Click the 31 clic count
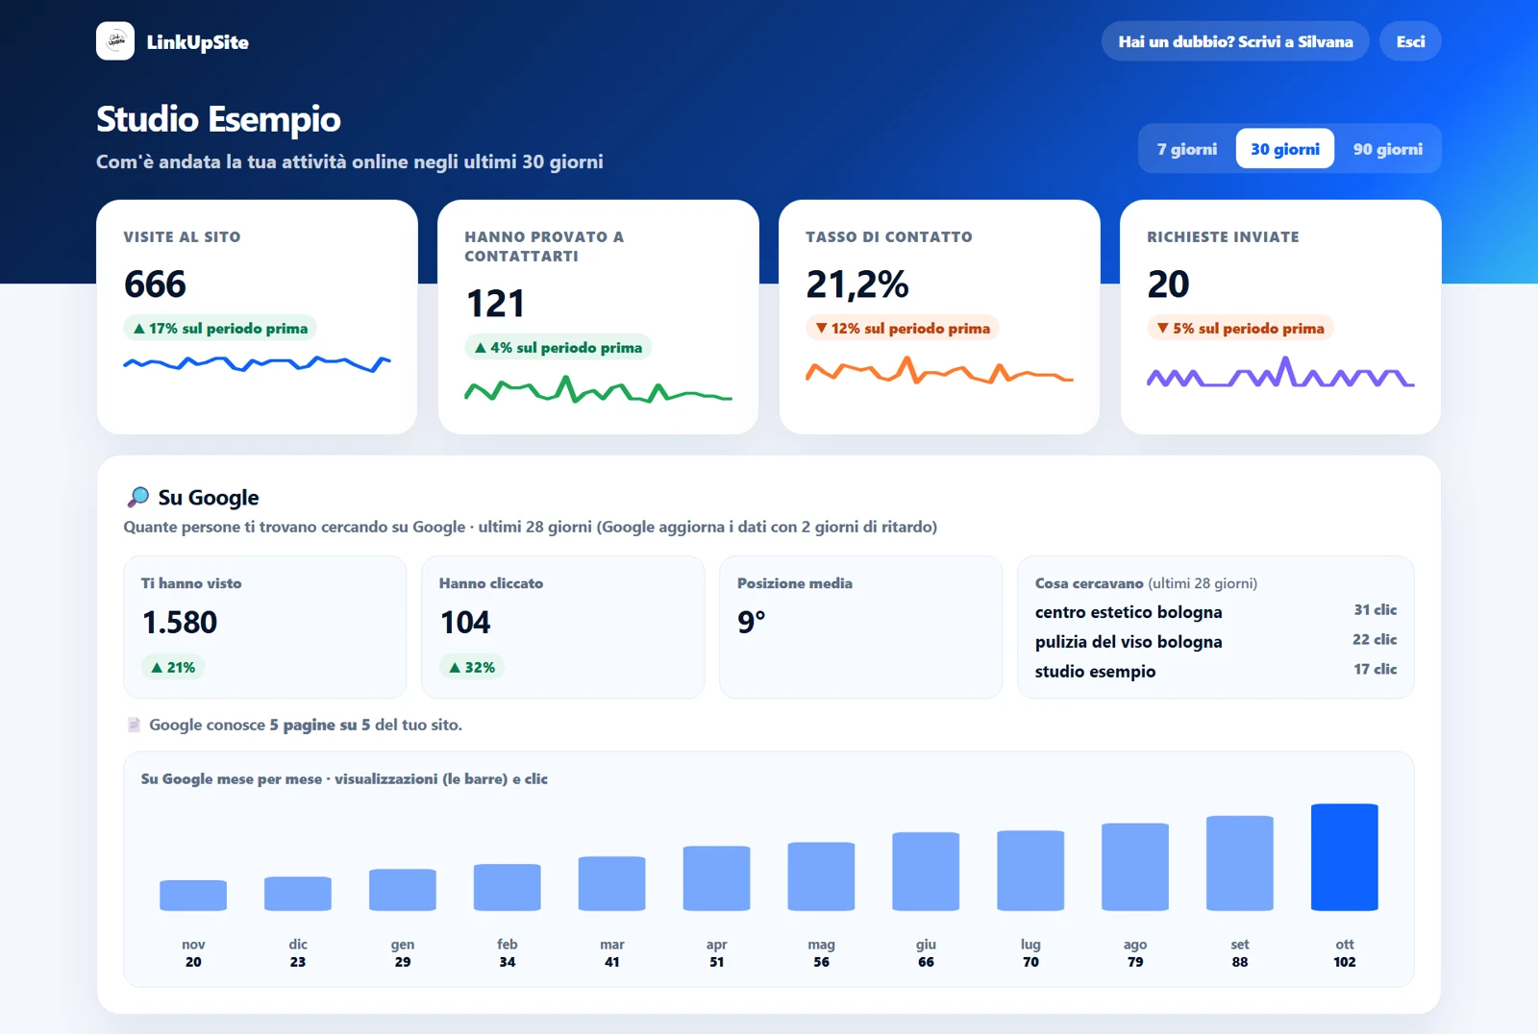Viewport: 1538px width, 1034px height. pos(1376,610)
